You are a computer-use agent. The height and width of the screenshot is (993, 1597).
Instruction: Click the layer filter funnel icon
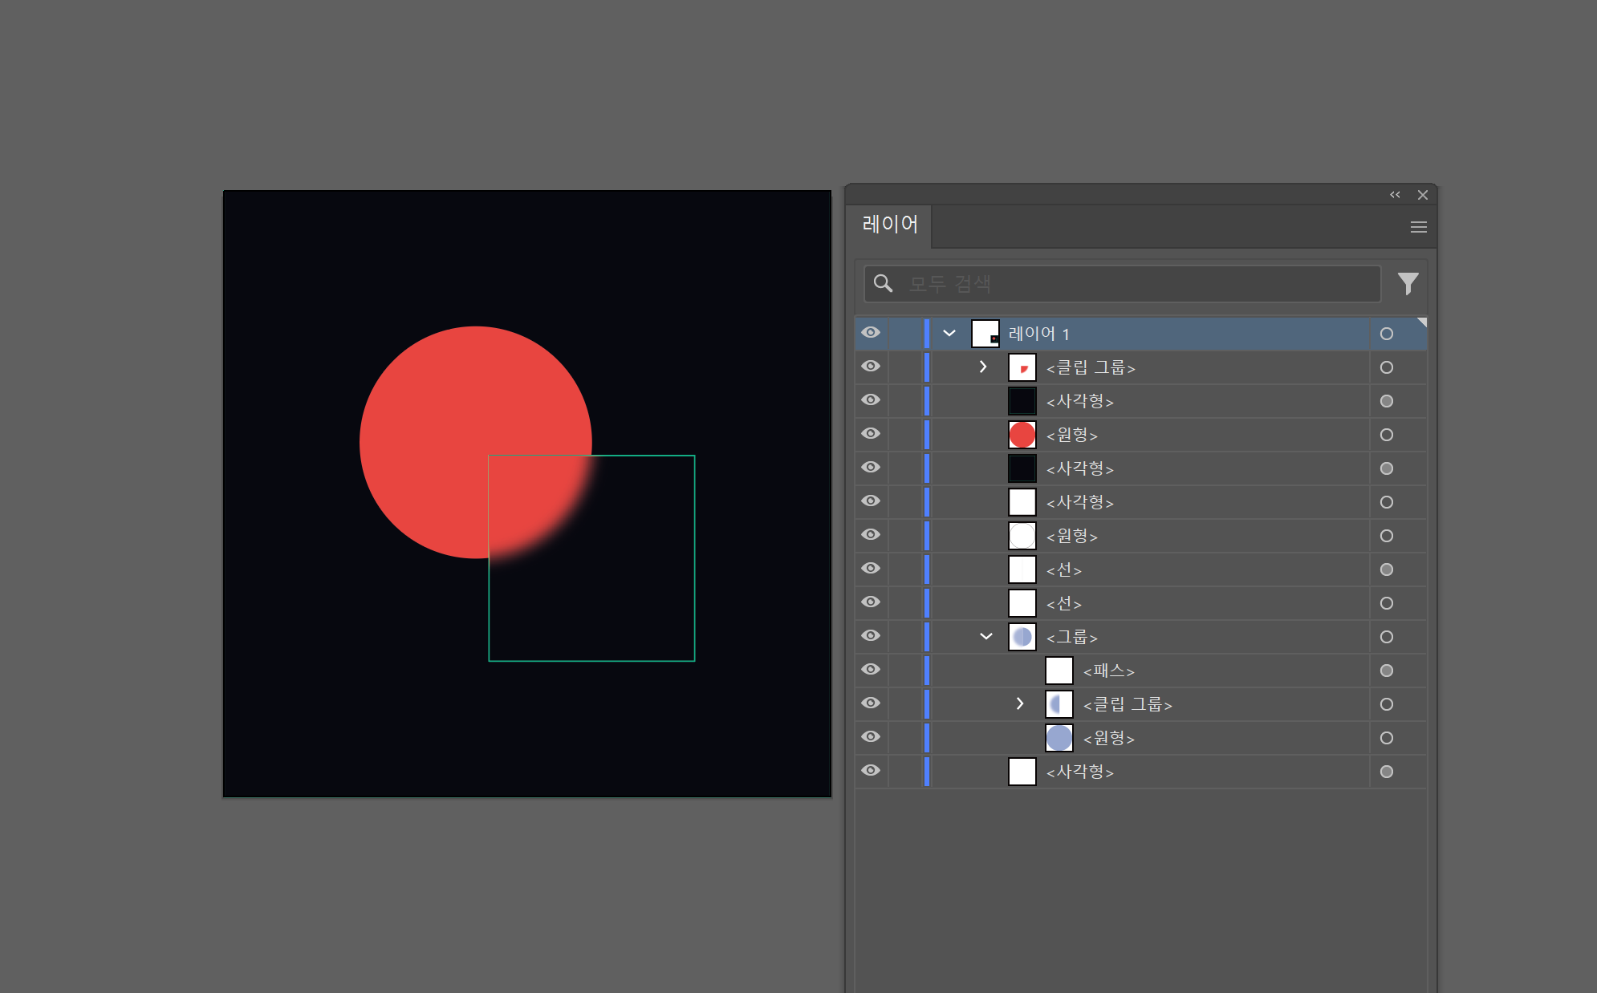1408,283
